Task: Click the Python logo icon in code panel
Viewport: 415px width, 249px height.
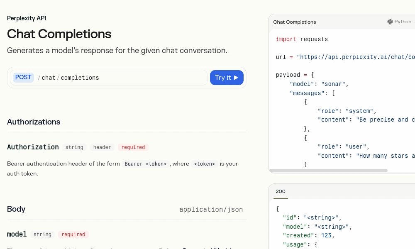Action: pos(390,22)
